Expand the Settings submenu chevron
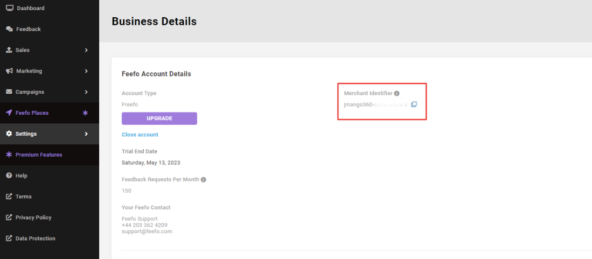 [86, 134]
